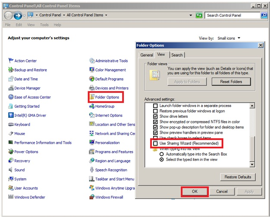Click the Date and Time clock icon
271x217 pixels.
coord(11,79)
